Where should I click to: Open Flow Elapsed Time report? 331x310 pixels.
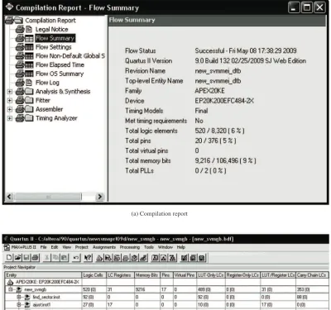[x=60, y=64]
